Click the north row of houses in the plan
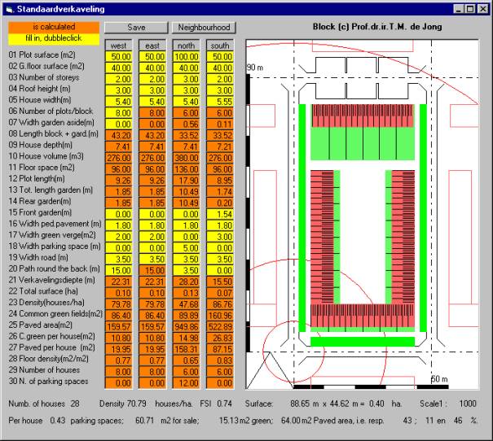 363,116
